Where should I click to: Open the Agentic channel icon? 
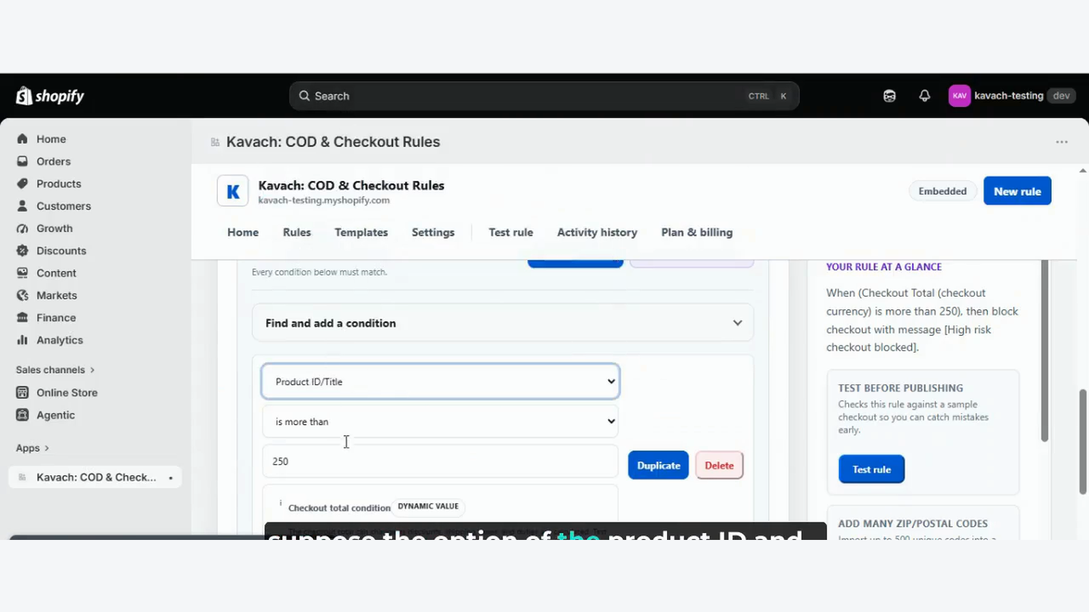pos(22,415)
